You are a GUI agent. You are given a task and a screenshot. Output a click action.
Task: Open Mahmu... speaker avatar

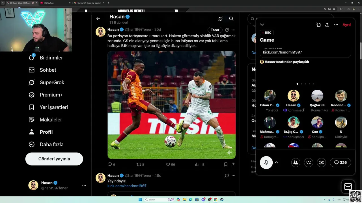click(270, 122)
